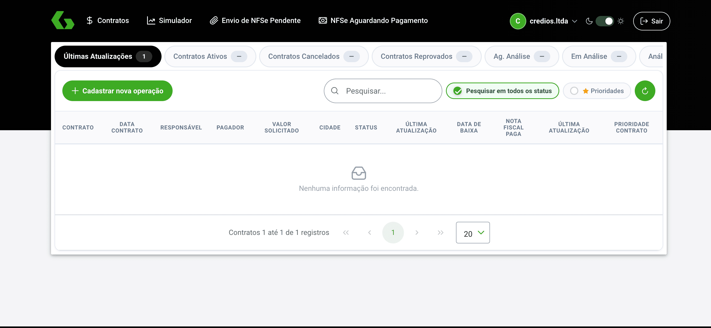Image resolution: width=711 pixels, height=328 pixels.
Task: Open the Contratos menu
Action: pyautogui.click(x=108, y=20)
